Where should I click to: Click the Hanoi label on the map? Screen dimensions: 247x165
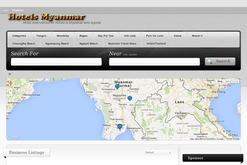(211, 85)
